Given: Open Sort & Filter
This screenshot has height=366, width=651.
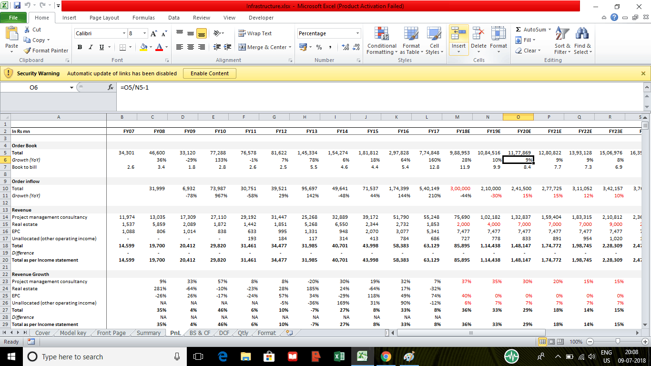Looking at the screenshot, I should pos(562,41).
